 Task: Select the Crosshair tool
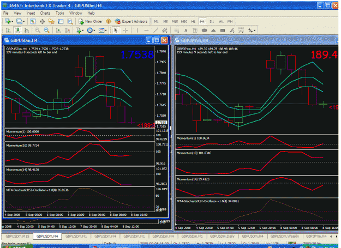click(x=125, y=30)
